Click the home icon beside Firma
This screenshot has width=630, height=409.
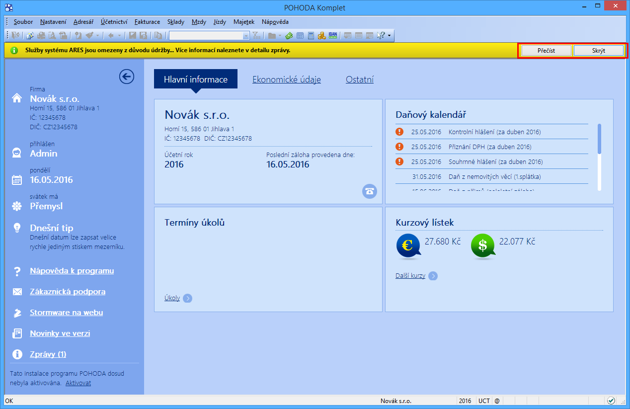(x=17, y=98)
